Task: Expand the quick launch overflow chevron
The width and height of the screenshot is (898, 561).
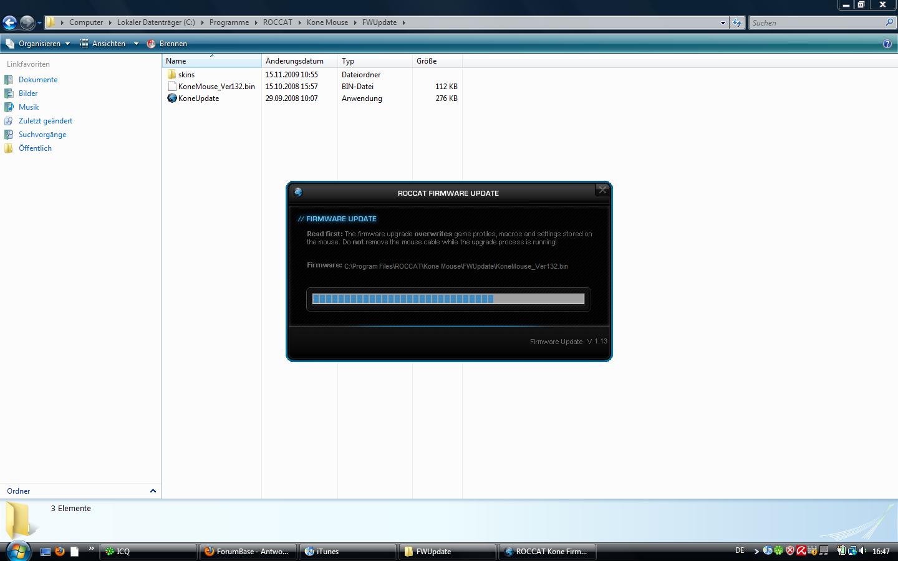Action: pyautogui.click(x=91, y=549)
